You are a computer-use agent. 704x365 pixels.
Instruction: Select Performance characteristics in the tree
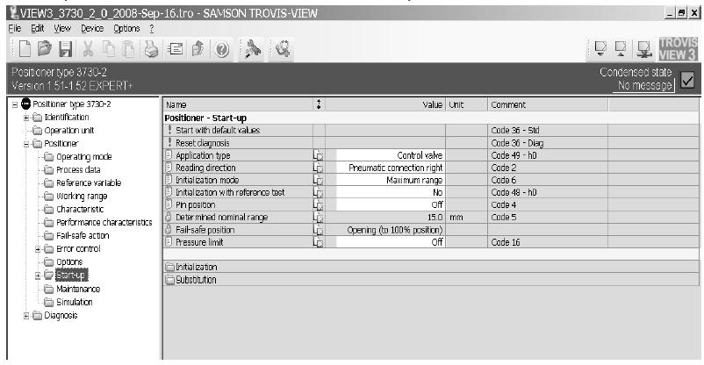104,222
